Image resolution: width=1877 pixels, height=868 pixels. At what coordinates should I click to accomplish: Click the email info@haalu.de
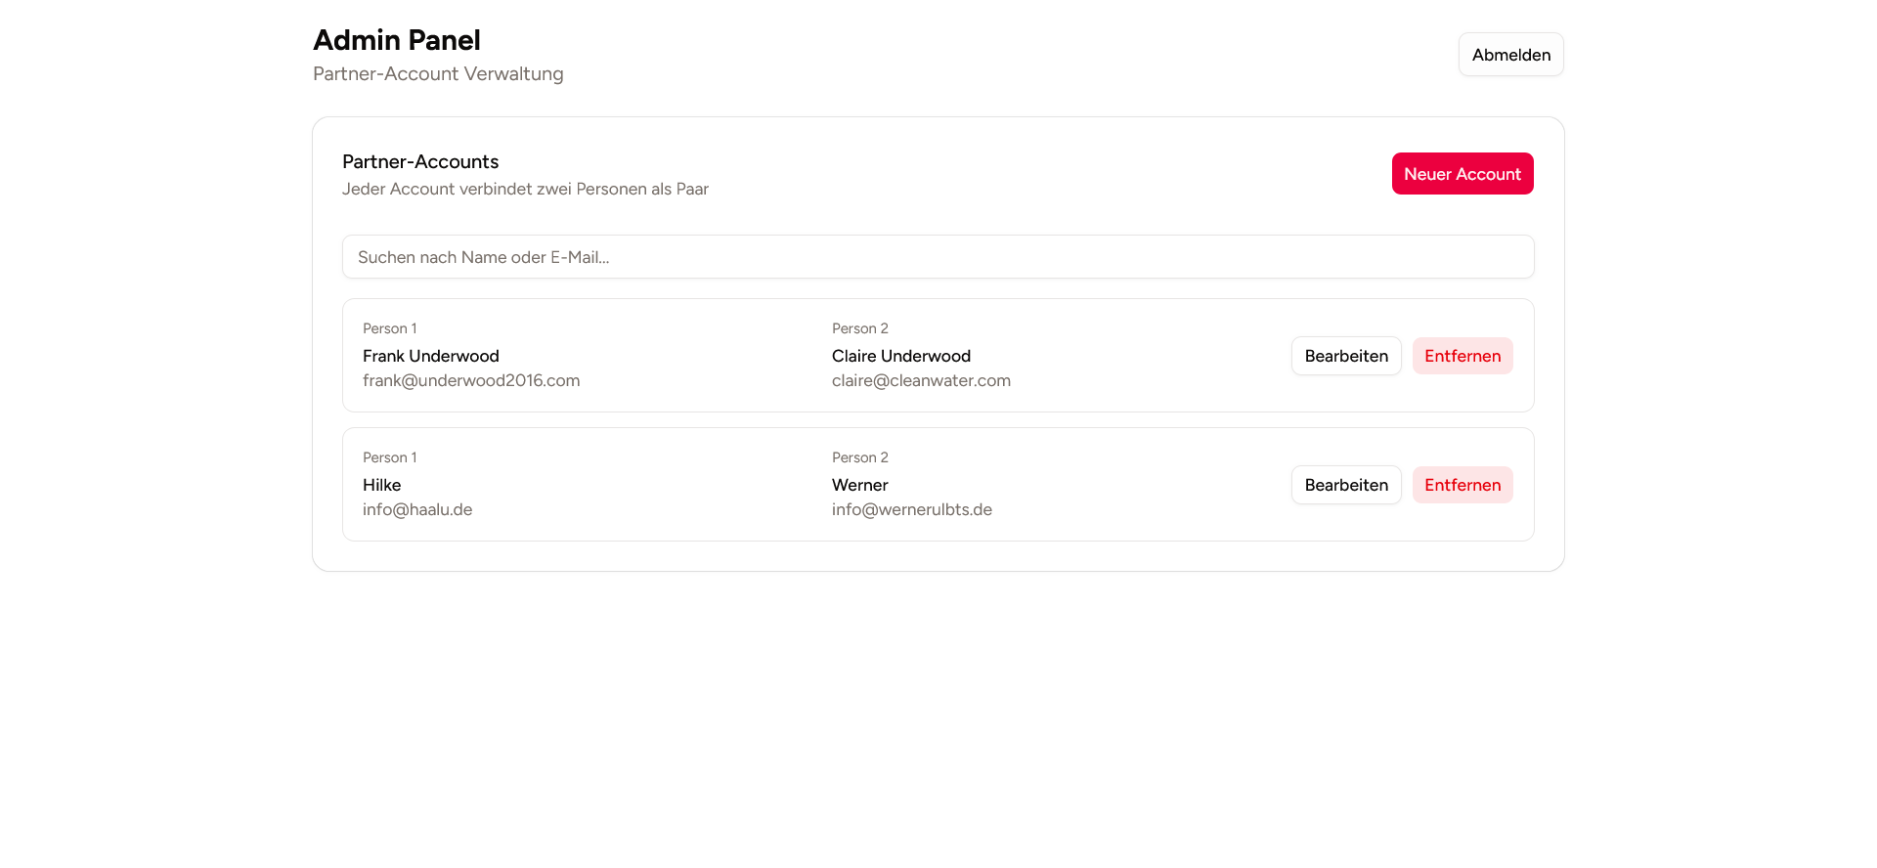pos(416,509)
